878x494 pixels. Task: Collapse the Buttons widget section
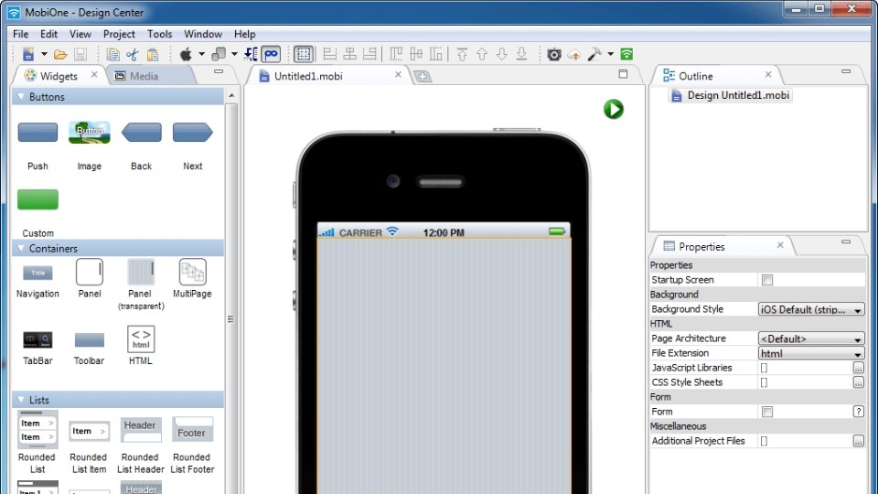coord(21,97)
